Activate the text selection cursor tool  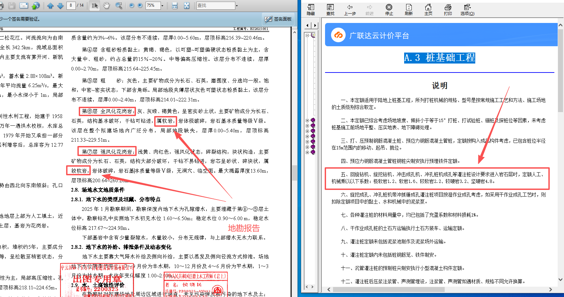[x=95, y=6]
